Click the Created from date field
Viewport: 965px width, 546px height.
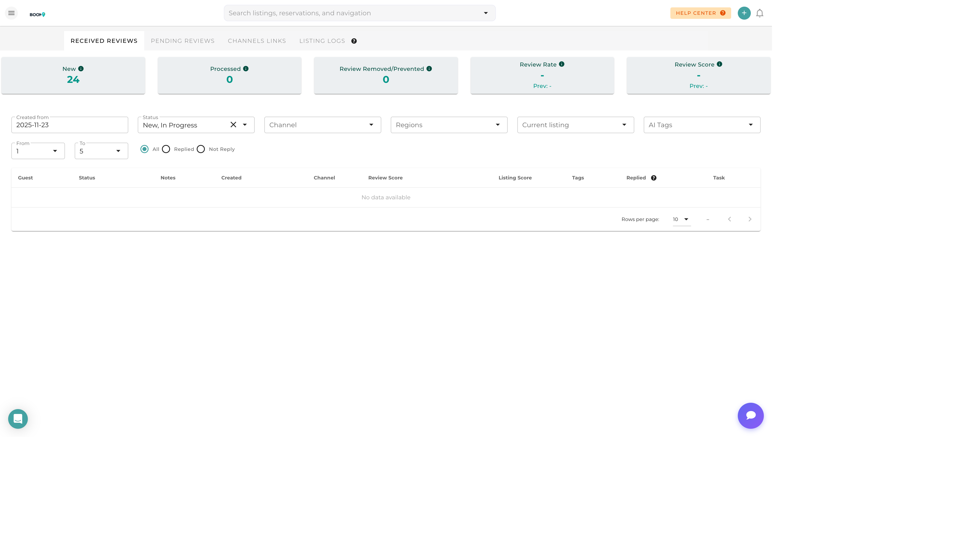tap(69, 124)
